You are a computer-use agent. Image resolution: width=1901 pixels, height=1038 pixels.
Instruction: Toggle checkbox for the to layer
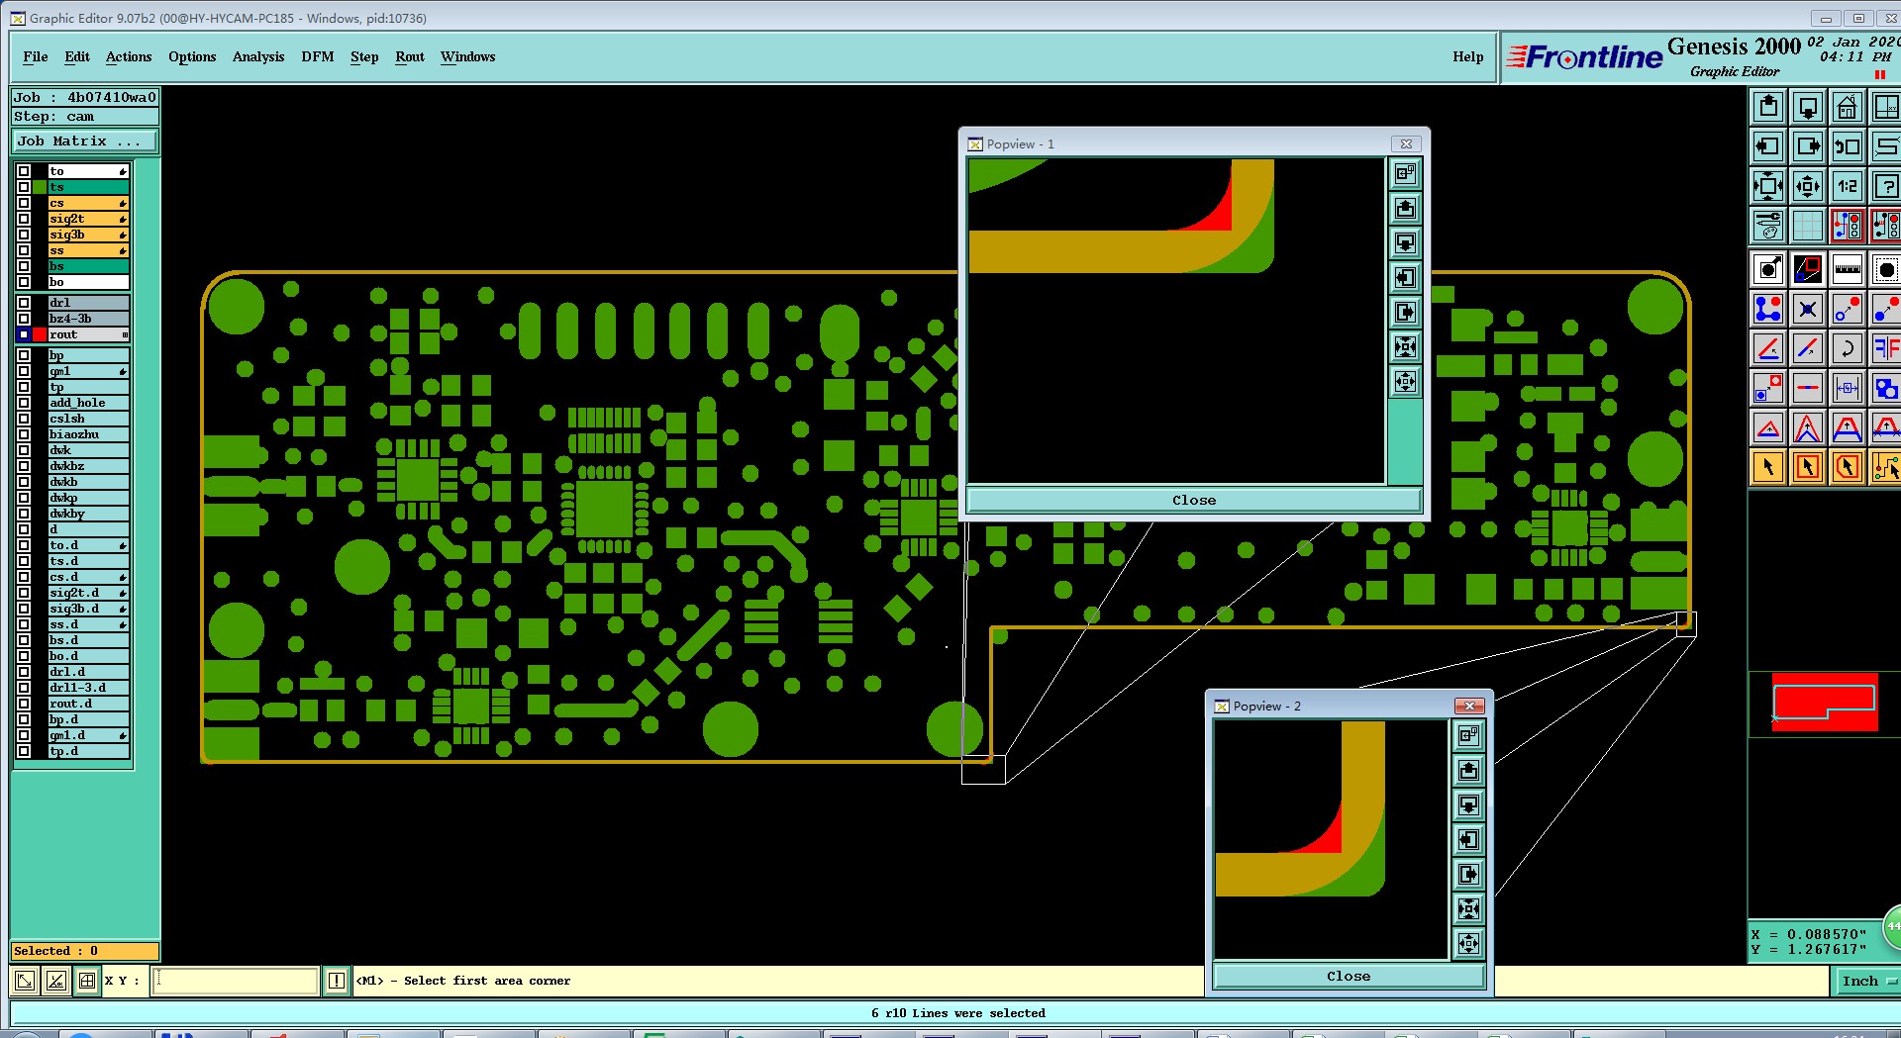click(x=24, y=171)
